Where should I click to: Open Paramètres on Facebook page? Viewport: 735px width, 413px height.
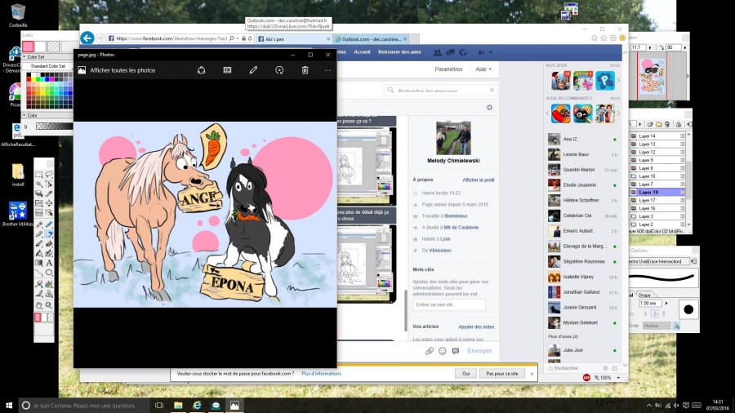pos(448,69)
